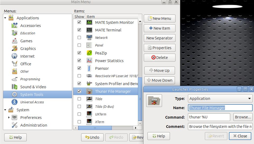
Task: Open Properties for the selected item
Action: click(160, 48)
